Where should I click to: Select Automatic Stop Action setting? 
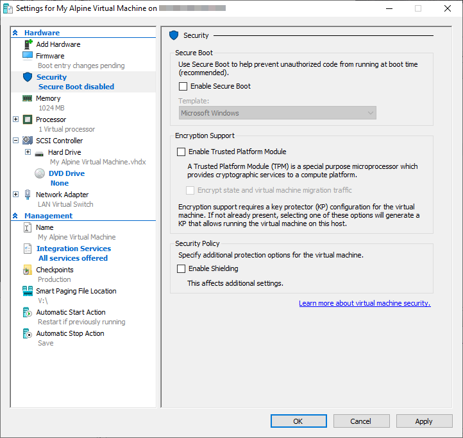pyautogui.click(x=70, y=333)
